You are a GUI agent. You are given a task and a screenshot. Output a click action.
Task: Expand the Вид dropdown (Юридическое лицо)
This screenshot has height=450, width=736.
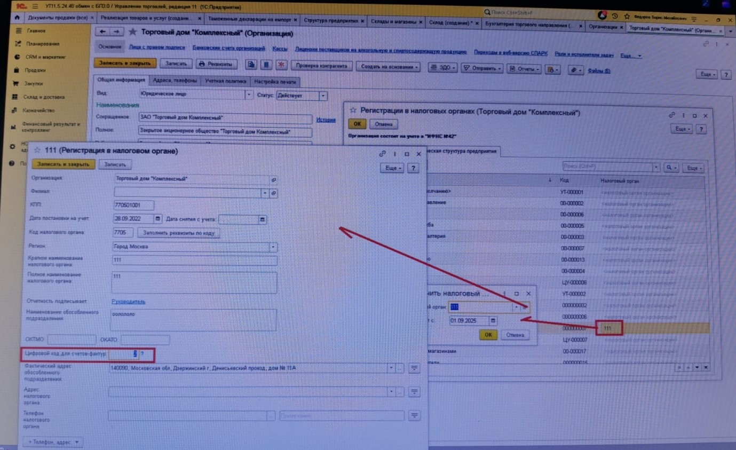249,94
